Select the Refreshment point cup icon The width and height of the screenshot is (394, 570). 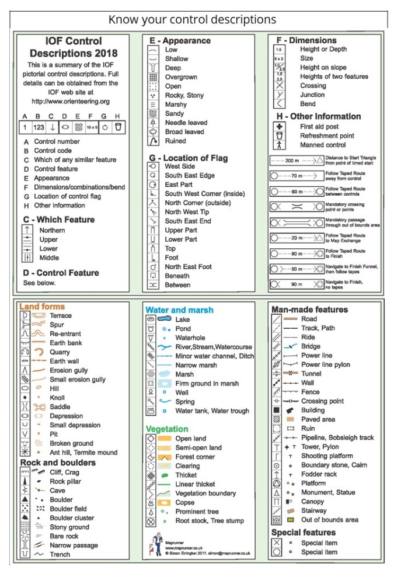point(279,135)
